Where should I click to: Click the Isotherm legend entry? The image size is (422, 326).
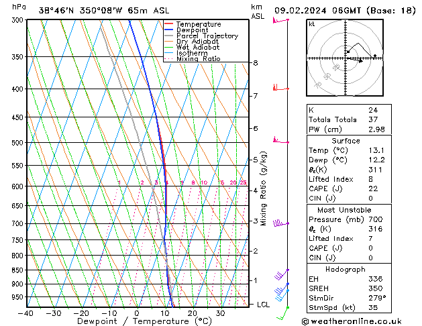pyautogui.click(x=192, y=53)
